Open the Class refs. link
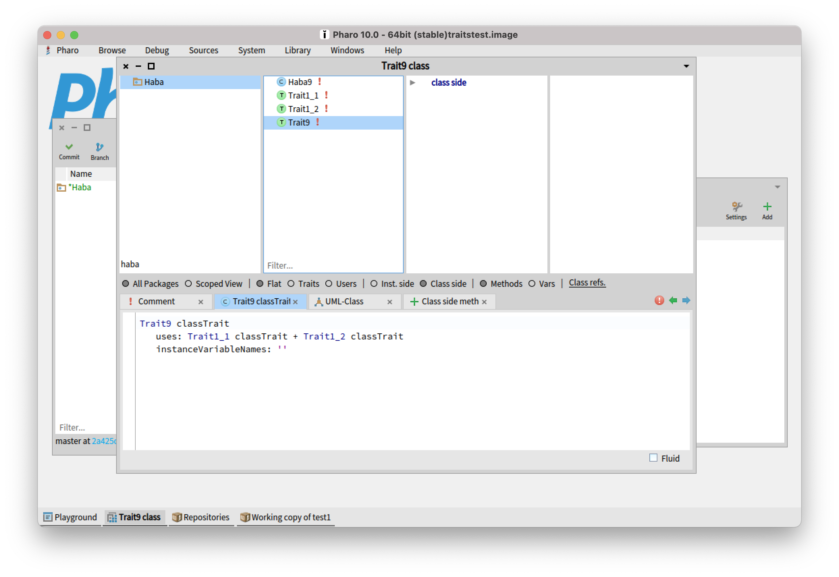Image resolution: width=839 pixels, height=577 pixels. tap(587, 283)
